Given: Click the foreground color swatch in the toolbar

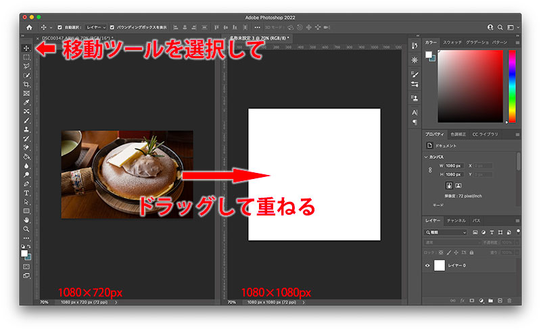Looking at the screenshot, I should tap(24, 253).
